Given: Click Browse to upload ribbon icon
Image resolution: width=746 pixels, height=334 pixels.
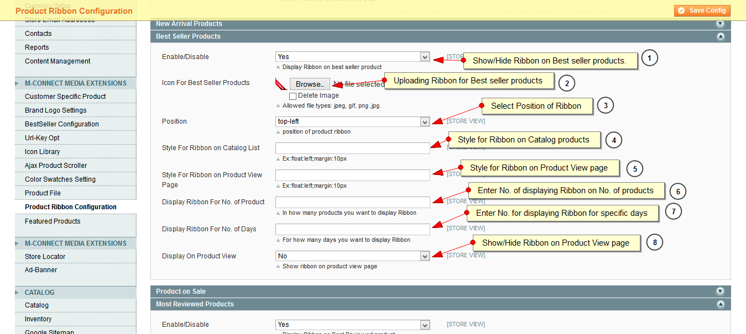Looking at the screenshot, I should pos(310,84).
